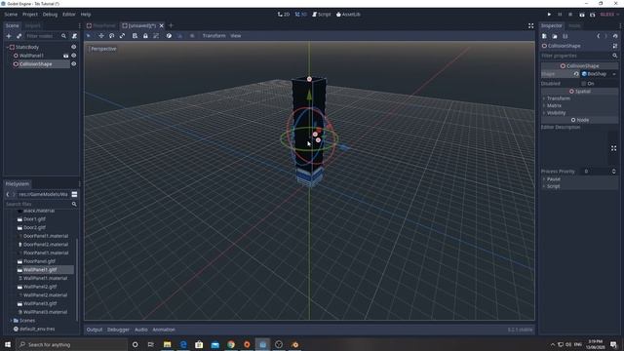Play the edited scene
This screenshot has height=351, width=624.
pyautogui.click(x=582, y=15)
